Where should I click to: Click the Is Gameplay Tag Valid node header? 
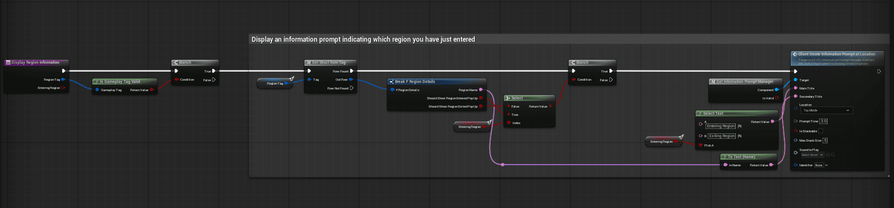click(x=124, y=81)
